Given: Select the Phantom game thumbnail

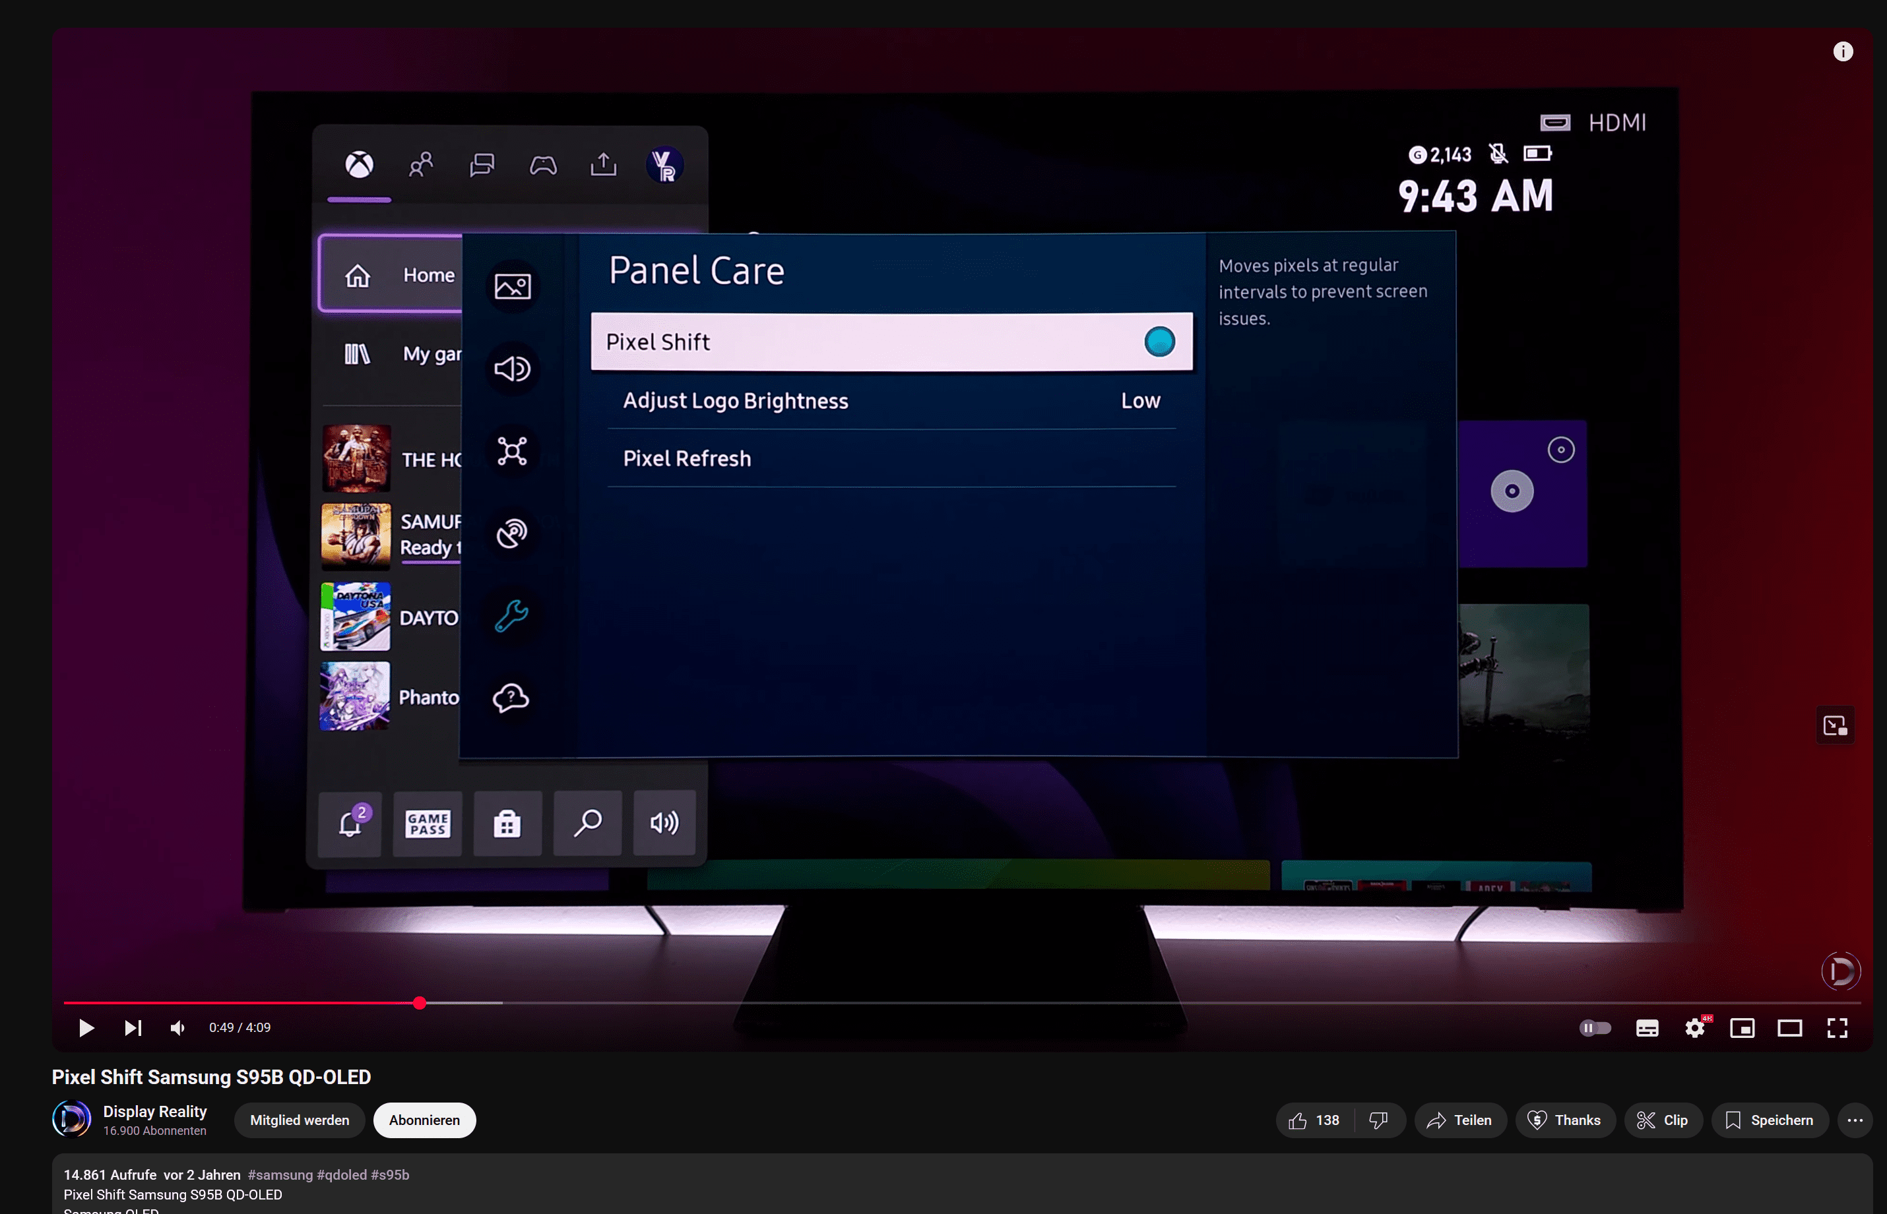Looking at the screenshot, I should tap(356, 695).
